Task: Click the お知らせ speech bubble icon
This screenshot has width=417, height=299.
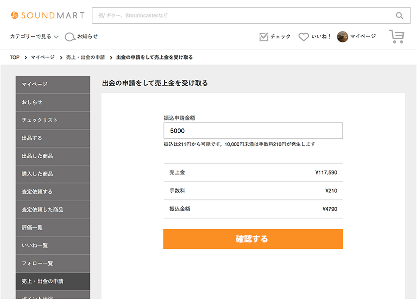Action: click(70, 37)
